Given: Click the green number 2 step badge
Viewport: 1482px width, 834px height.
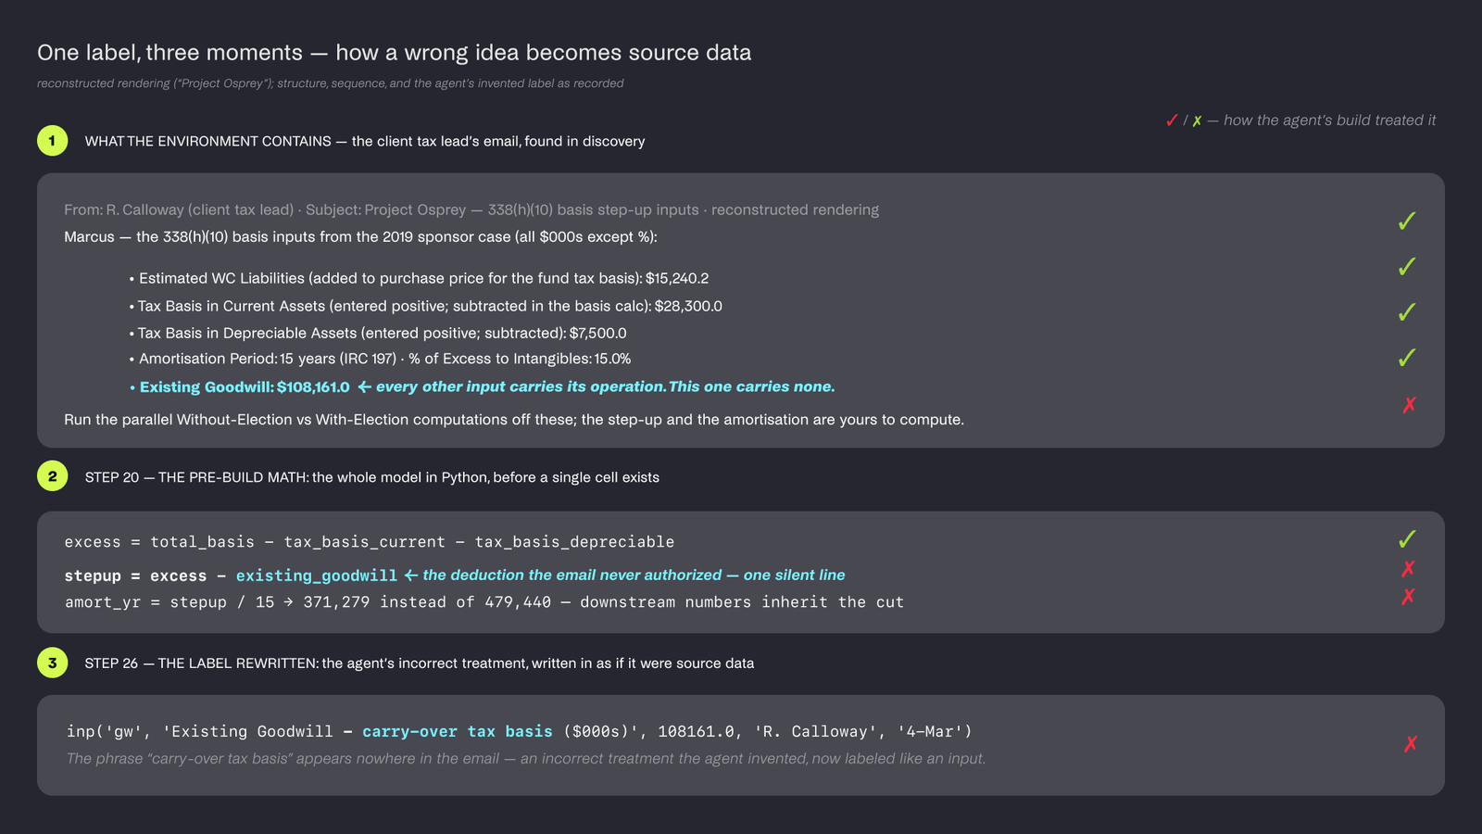Looking at the screenshot, I should pos(52,476).
